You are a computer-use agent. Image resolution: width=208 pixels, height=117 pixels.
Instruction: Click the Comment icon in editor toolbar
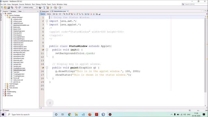pos(97,14)
